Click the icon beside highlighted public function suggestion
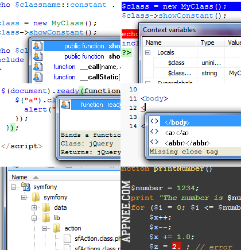This screenshot has width=241, height=250. pos(38,46)
